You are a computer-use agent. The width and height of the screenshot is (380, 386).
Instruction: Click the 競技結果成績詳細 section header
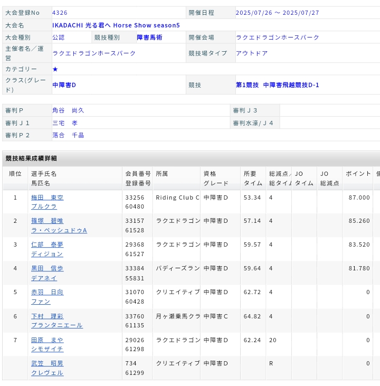pyautogui.click(x=31, y=158)
